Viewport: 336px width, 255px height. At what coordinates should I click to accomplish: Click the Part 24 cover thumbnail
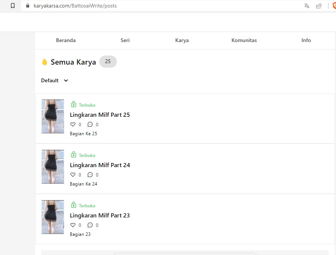coord(53,167)
